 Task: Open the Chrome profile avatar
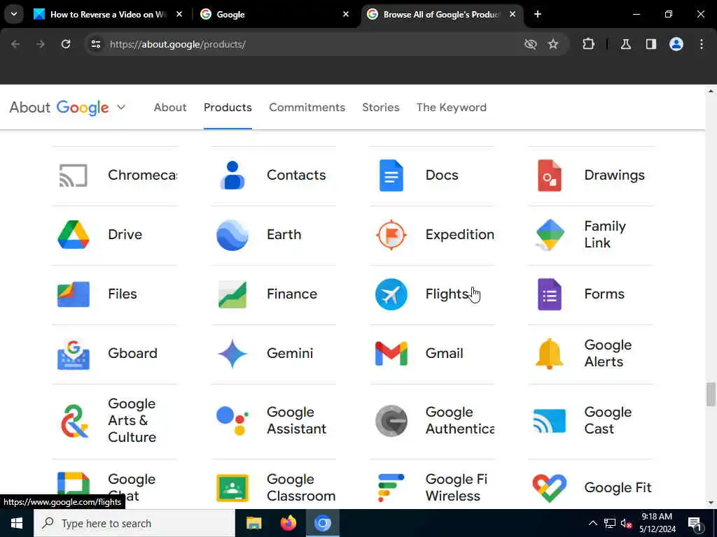click(676, 44)
